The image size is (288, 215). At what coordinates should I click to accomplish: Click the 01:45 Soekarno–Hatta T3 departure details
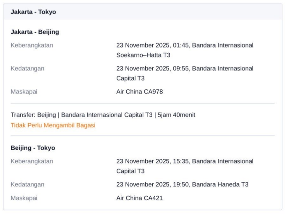185,50
